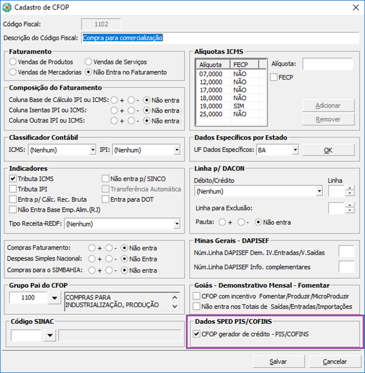Screen dimensions: 365x373
Task: Click the Salvar button
Action: [x=279, y=361]
